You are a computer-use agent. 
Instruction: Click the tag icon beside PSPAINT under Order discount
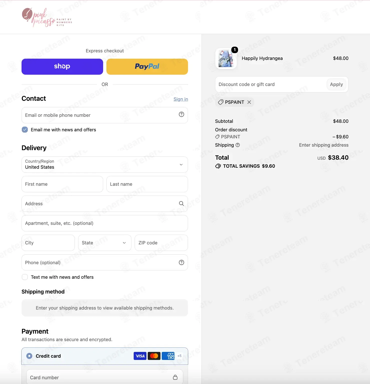point(217,137)
